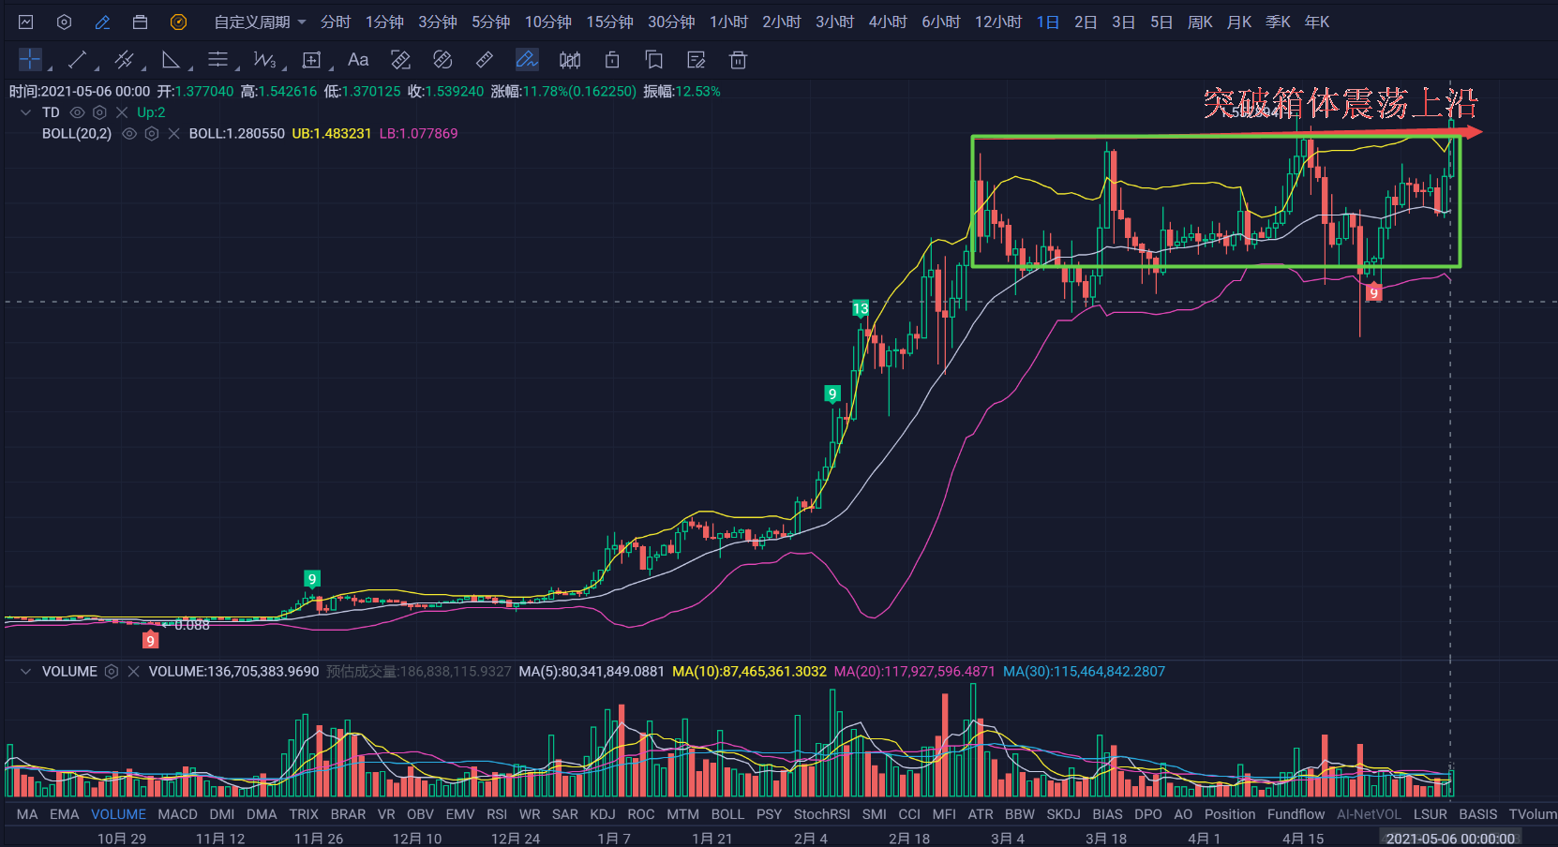This screenshot has width=1558, height=847.
Task: Open settings for the VOLUME indicator
Action: [112, 672]
